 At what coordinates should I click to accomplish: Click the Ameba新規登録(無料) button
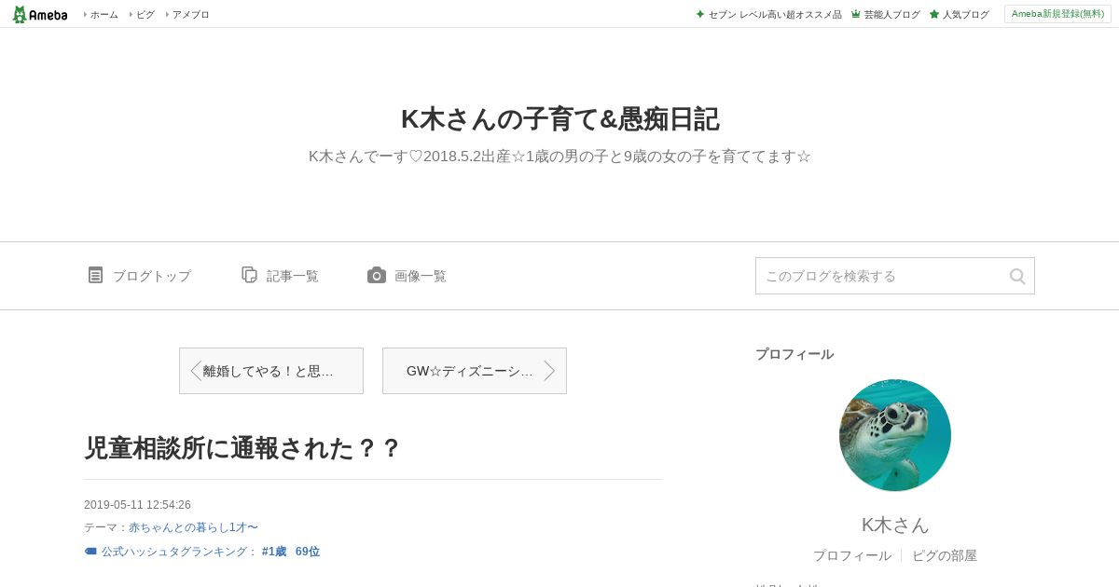(1057, 14)
